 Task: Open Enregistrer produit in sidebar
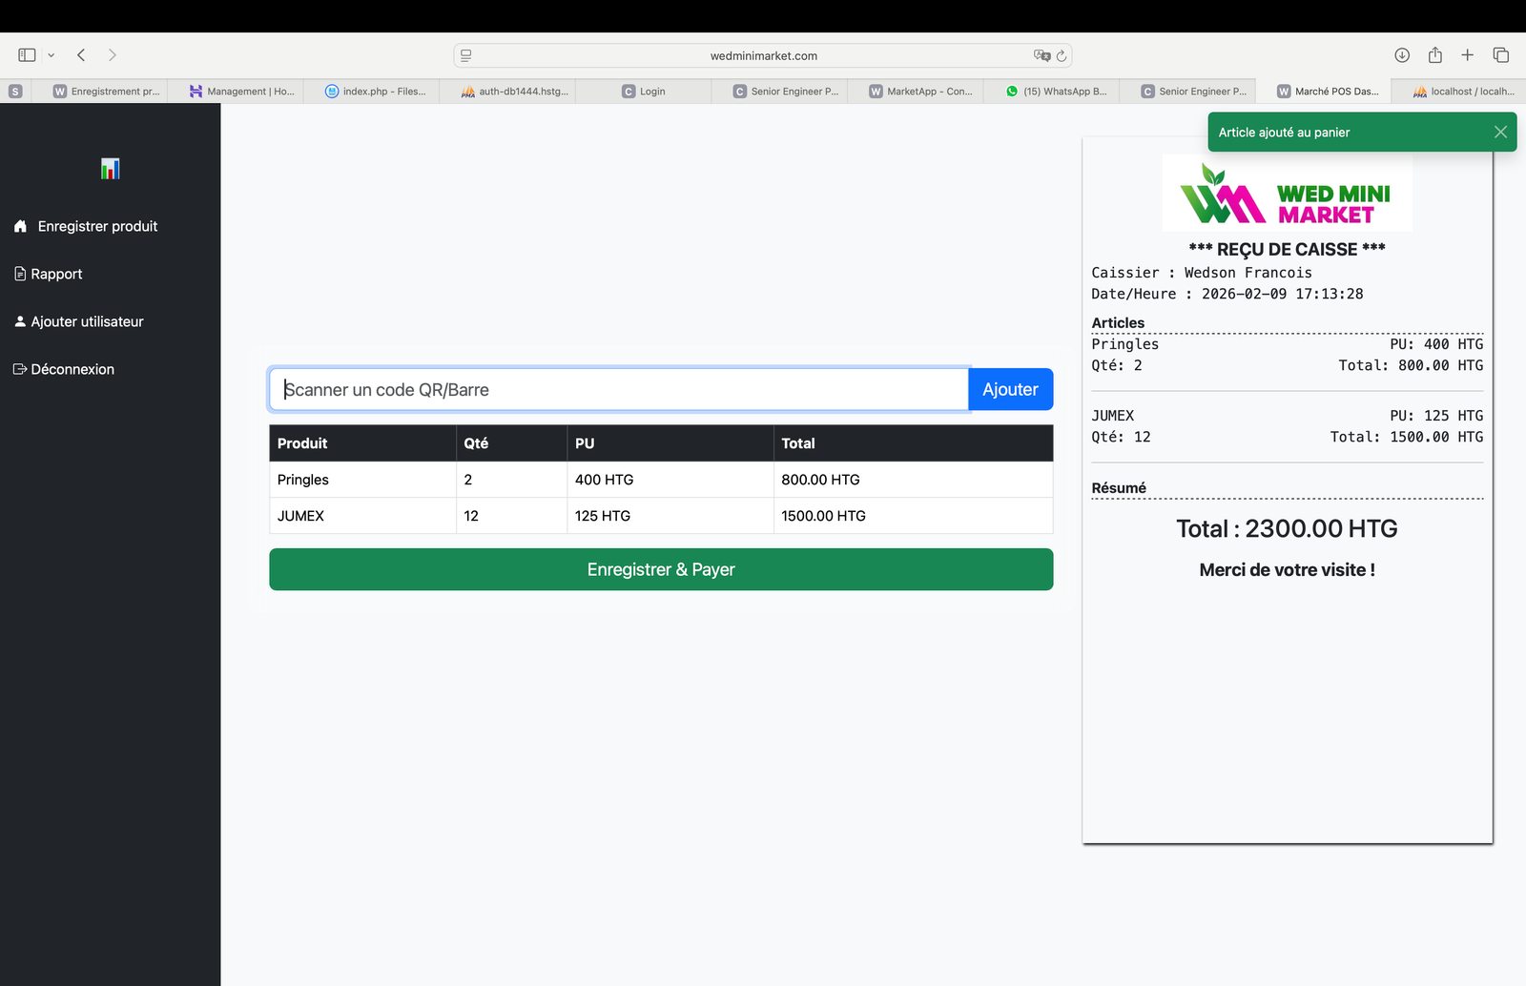click(x=97, y=226)
